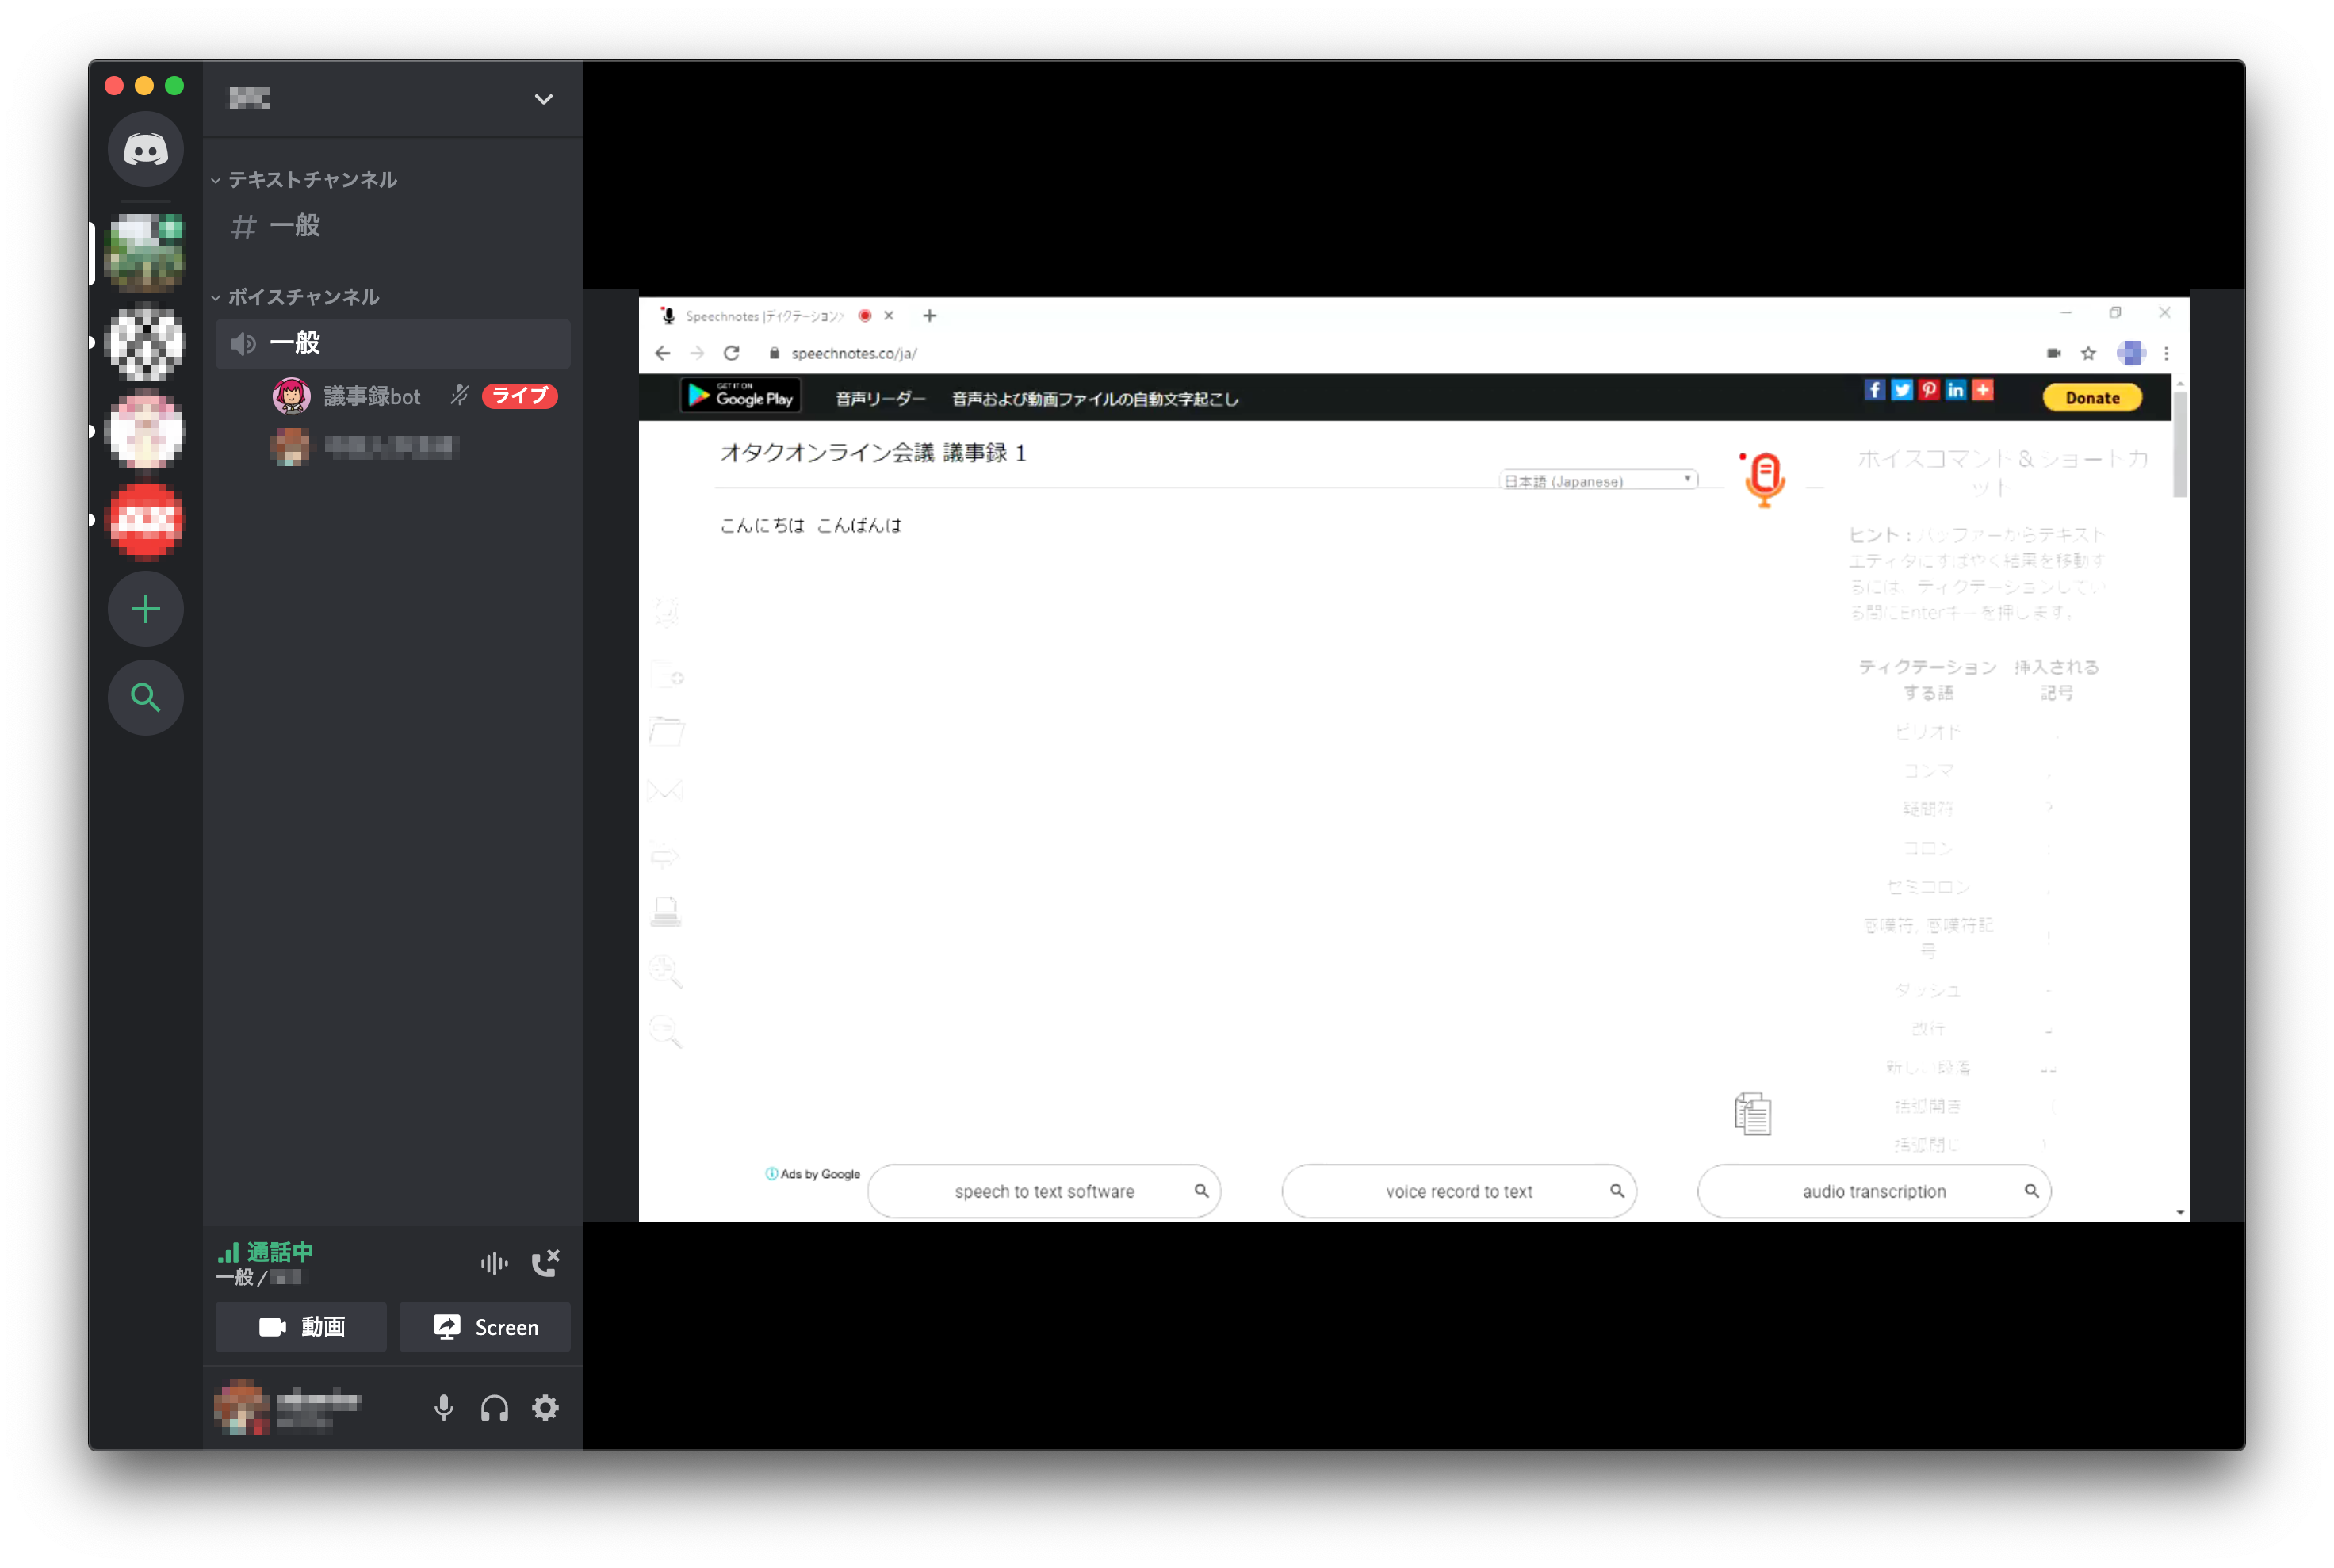Toggle Discord voice activity indicator

495,1260
